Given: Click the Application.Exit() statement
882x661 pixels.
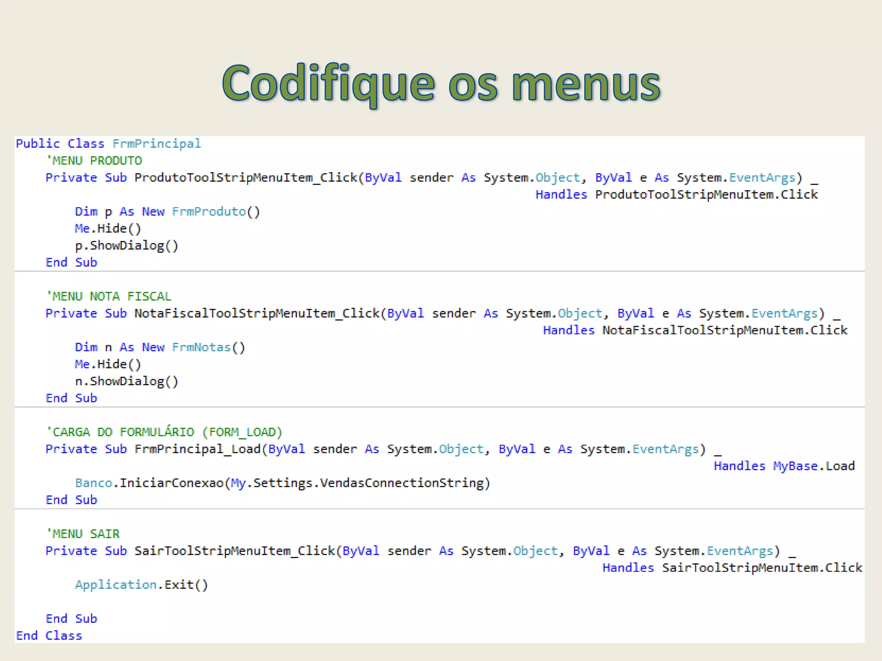Looking at the screenshot, I should tap(141, 585).
